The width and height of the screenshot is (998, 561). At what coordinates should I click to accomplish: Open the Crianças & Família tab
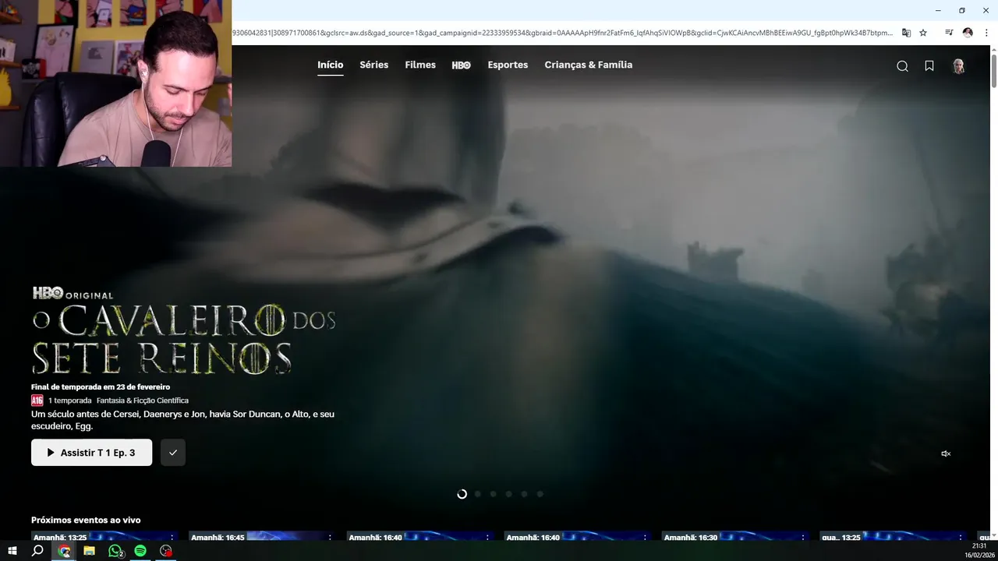(589, 65)
